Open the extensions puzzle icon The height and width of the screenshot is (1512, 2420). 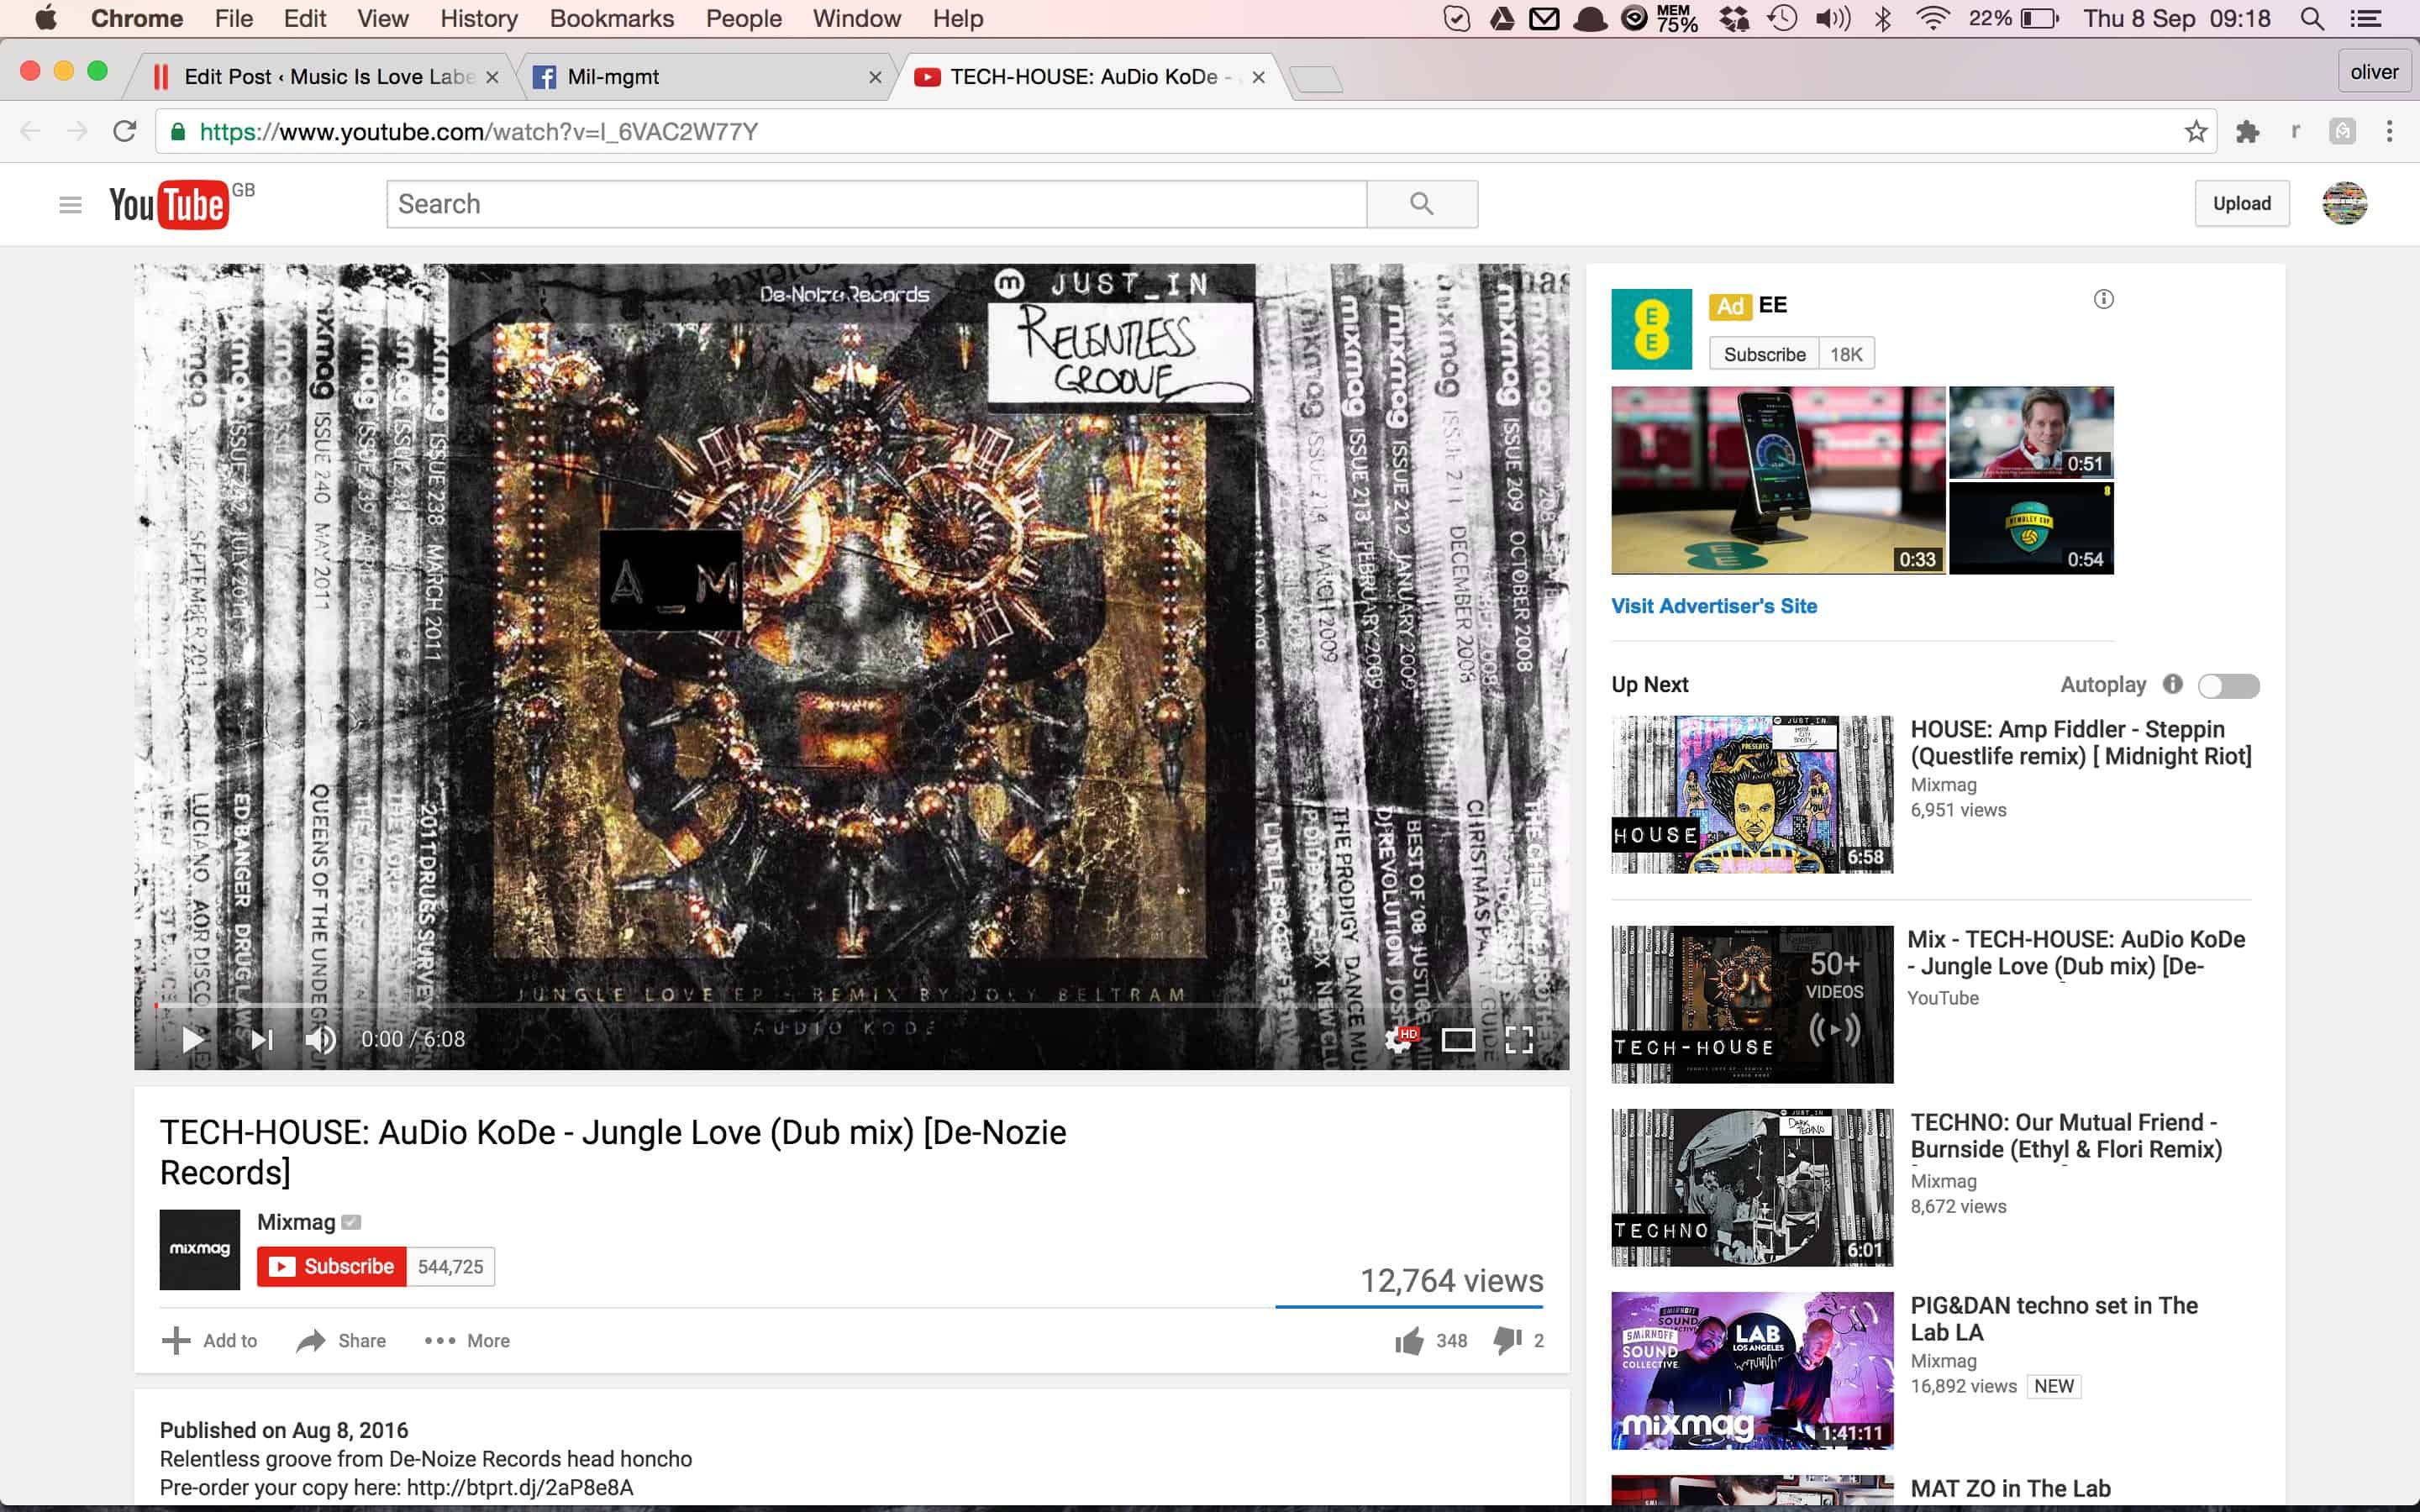[x=2247, y=131]
